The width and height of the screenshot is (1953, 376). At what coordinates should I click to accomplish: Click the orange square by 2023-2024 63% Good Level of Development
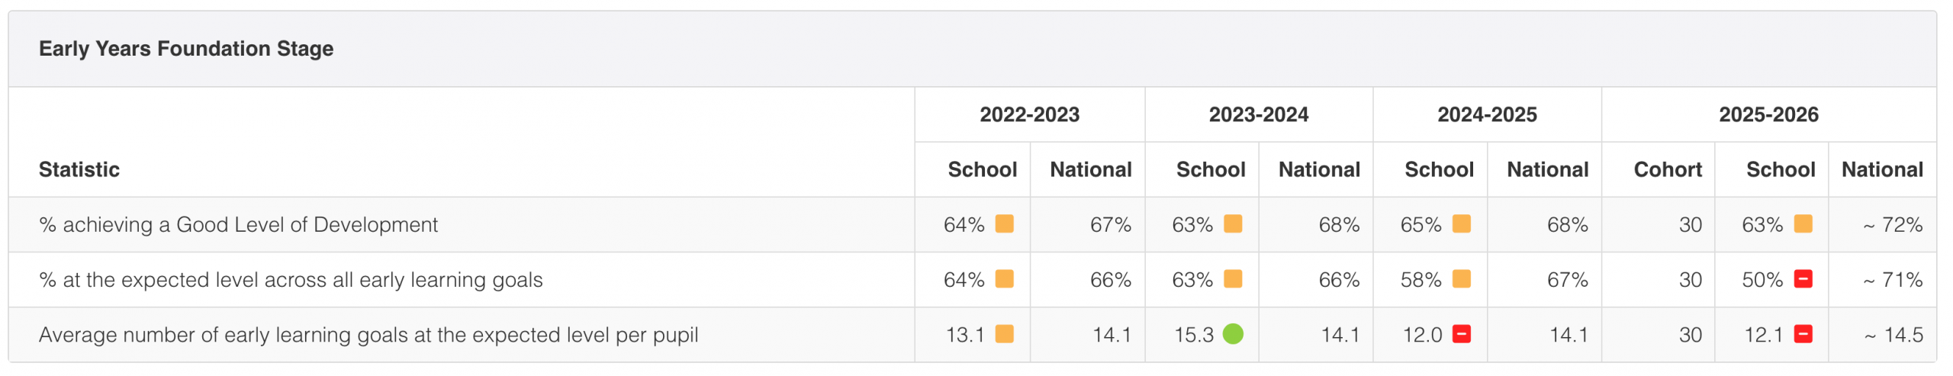[1232, 223]
